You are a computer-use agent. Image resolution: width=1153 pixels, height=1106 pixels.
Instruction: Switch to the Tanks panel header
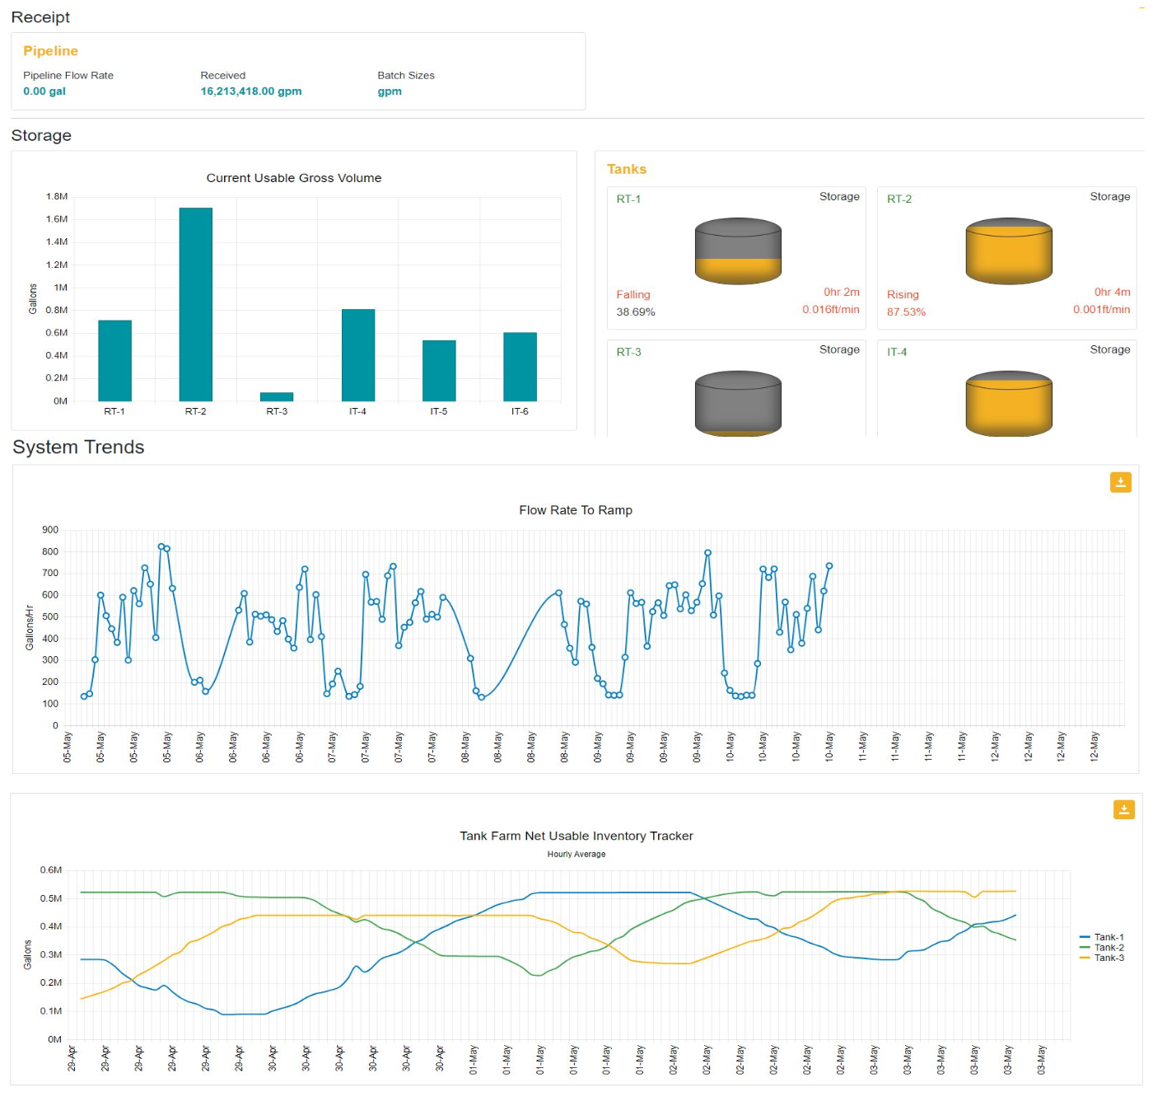[627, 169]
